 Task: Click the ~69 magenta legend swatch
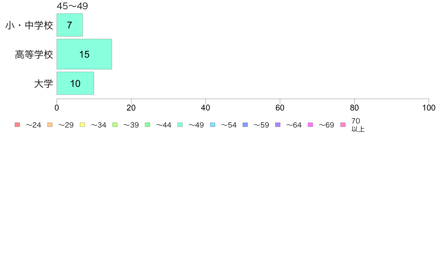point(310,125)
